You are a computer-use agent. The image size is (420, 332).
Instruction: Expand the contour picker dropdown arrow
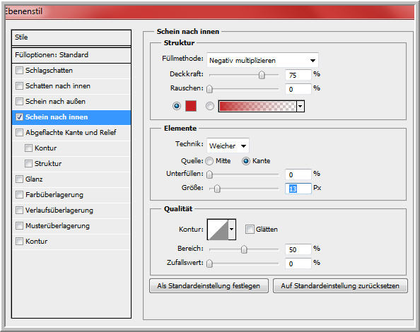tap(232, 230)
